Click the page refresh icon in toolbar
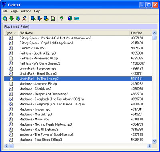Screen dimensions: 160x152 pyautogui.click(x=53, y=18)
